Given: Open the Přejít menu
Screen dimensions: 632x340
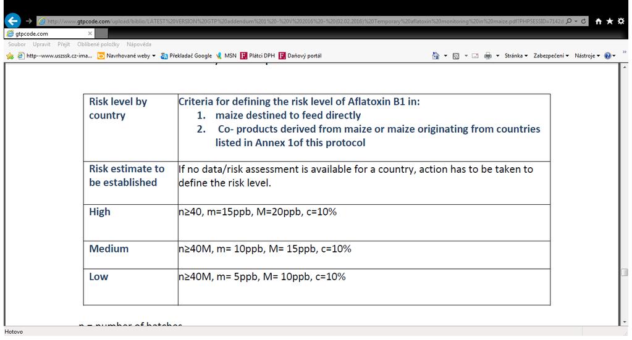Looking at the screenshot, I should [x=64, y=44].
